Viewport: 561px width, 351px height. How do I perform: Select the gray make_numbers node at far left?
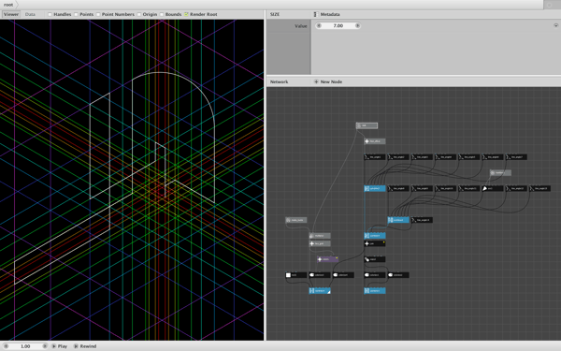pos(295,220)
